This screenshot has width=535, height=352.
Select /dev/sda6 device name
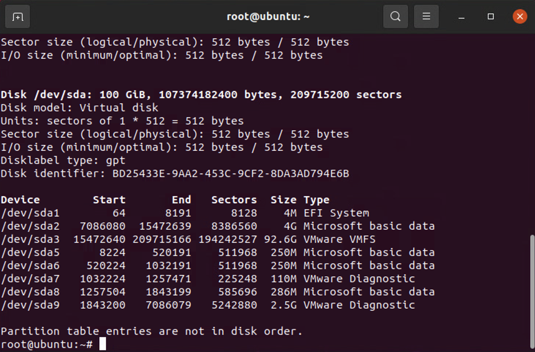click(30, 265)
